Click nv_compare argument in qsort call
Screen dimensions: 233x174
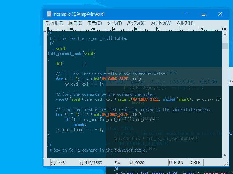tap(207, 99)
